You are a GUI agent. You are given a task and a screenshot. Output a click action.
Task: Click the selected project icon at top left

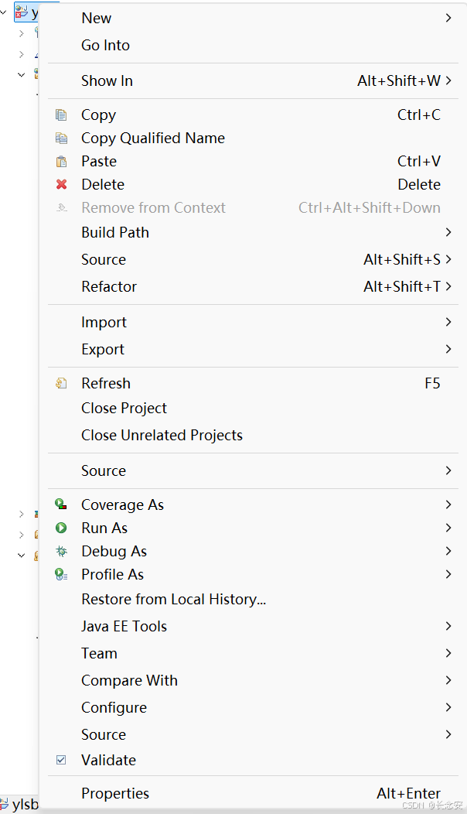tap(20, 12)
